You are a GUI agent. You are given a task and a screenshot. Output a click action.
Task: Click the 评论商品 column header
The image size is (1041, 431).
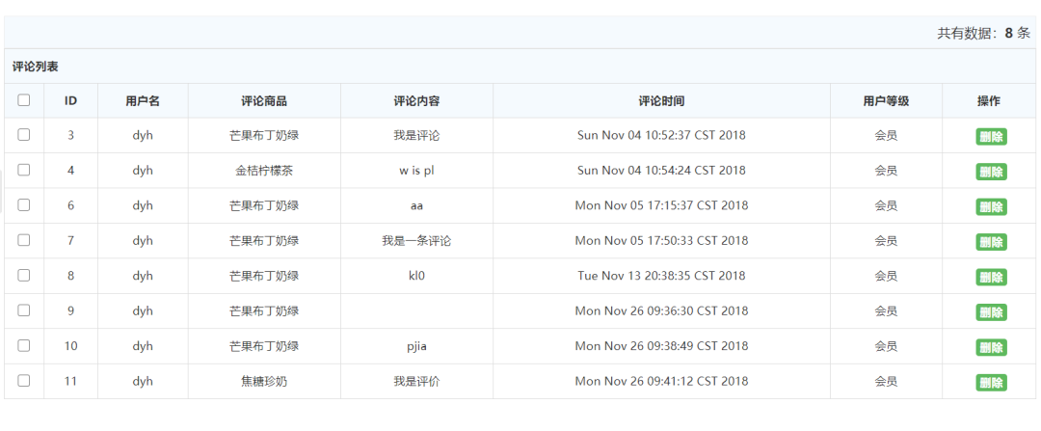click(264, 101)
